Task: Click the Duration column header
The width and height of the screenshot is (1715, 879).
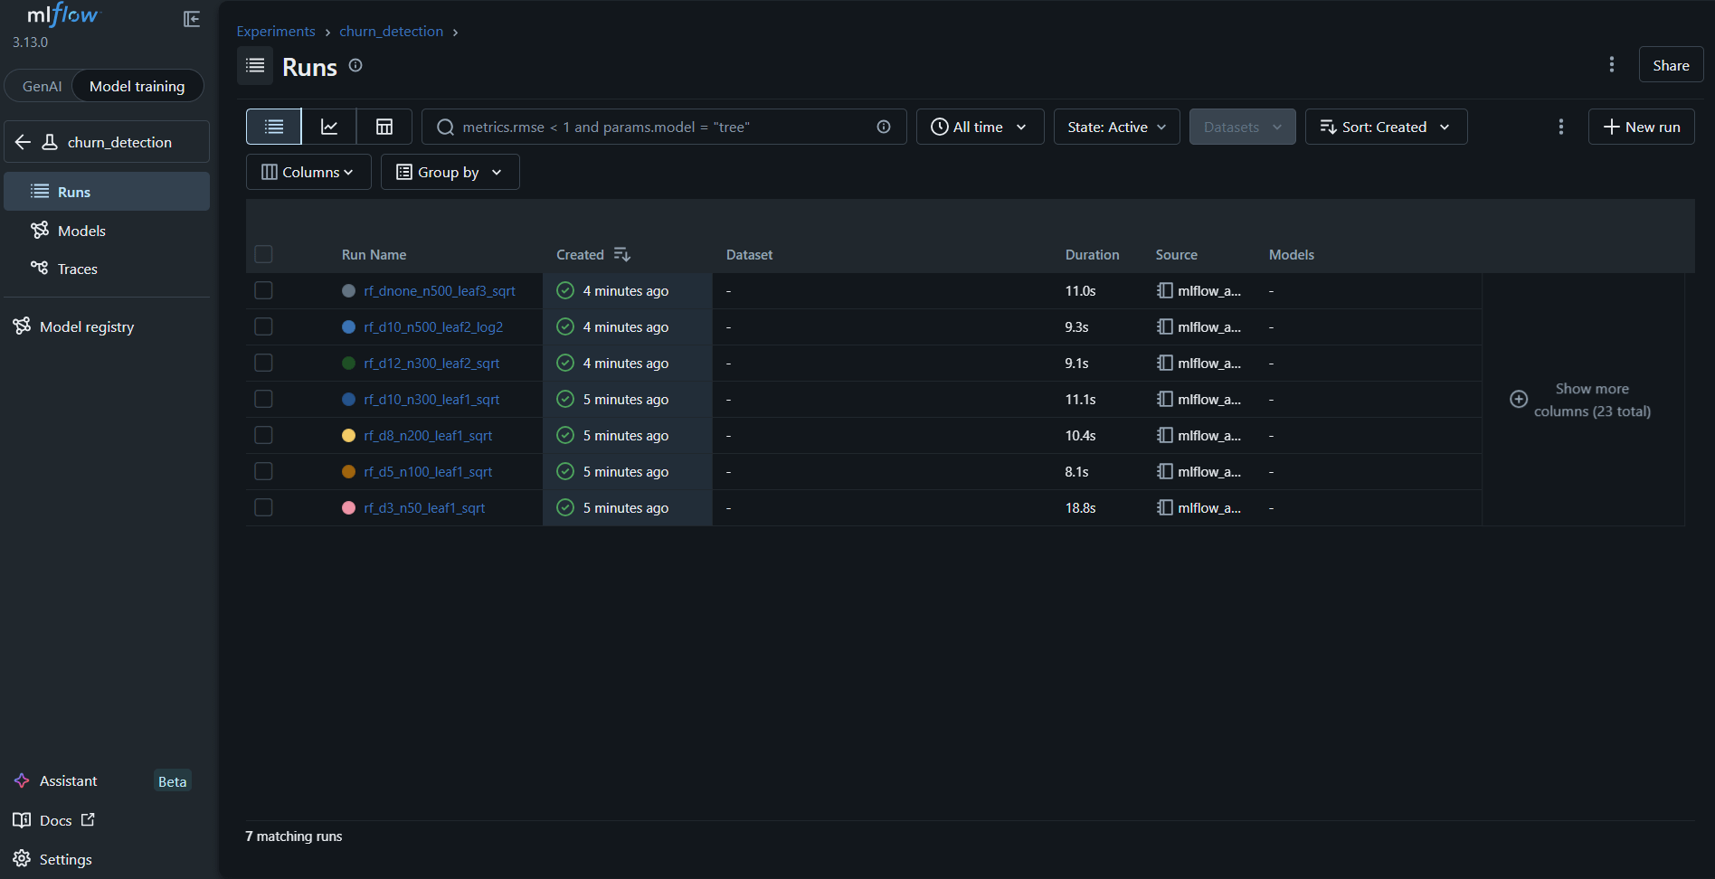Action: (x=1092, y=255)
